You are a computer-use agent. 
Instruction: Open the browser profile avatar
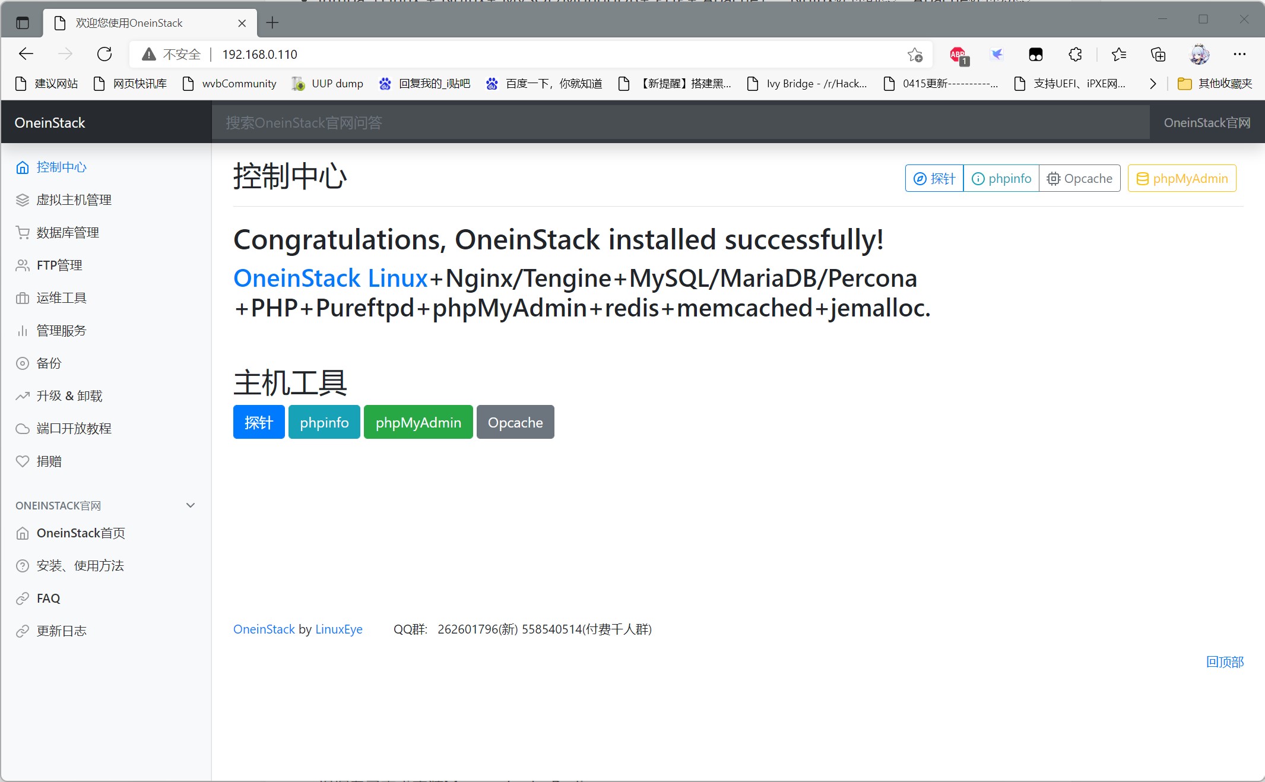click(1199, 55)
